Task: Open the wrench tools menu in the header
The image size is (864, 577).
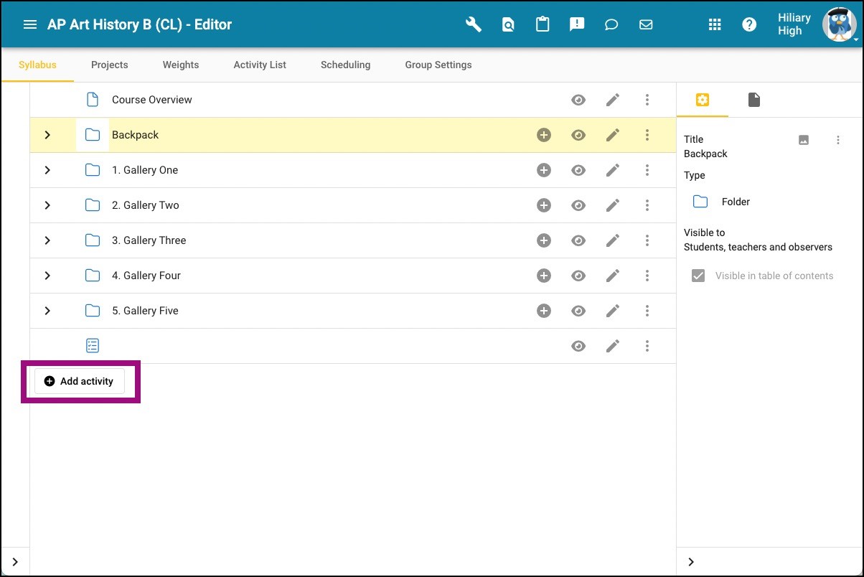Action: [x=473, y=24]
